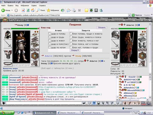Click the Переход go button

pos(137,15)
